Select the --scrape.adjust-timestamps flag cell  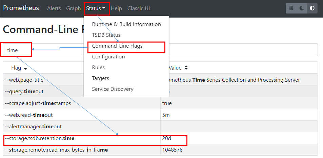[x=82, y=103]
